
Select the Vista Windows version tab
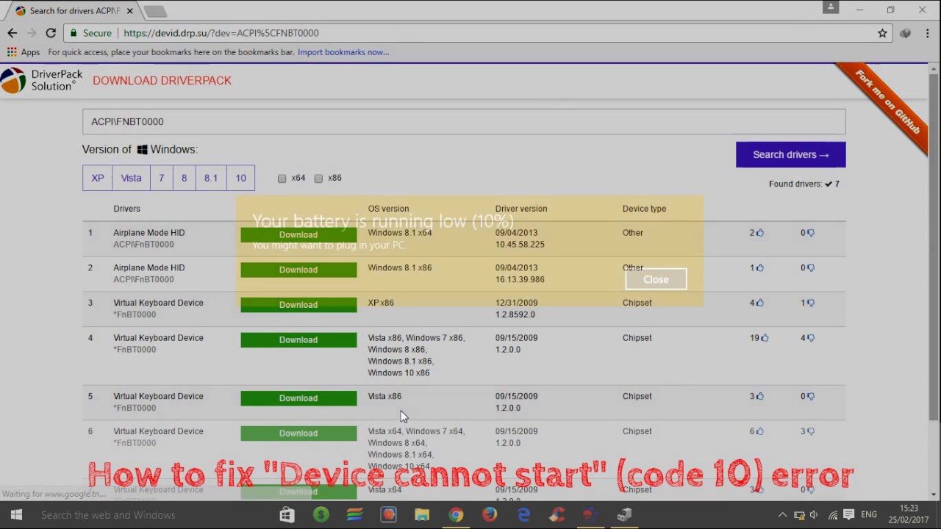131,178
